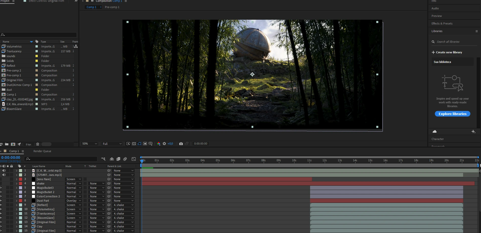
Task: Reset exposure with the aperture icon
Action: (164, 144)
